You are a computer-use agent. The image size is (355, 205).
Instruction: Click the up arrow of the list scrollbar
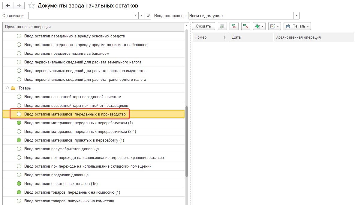(x=187, y=26)
